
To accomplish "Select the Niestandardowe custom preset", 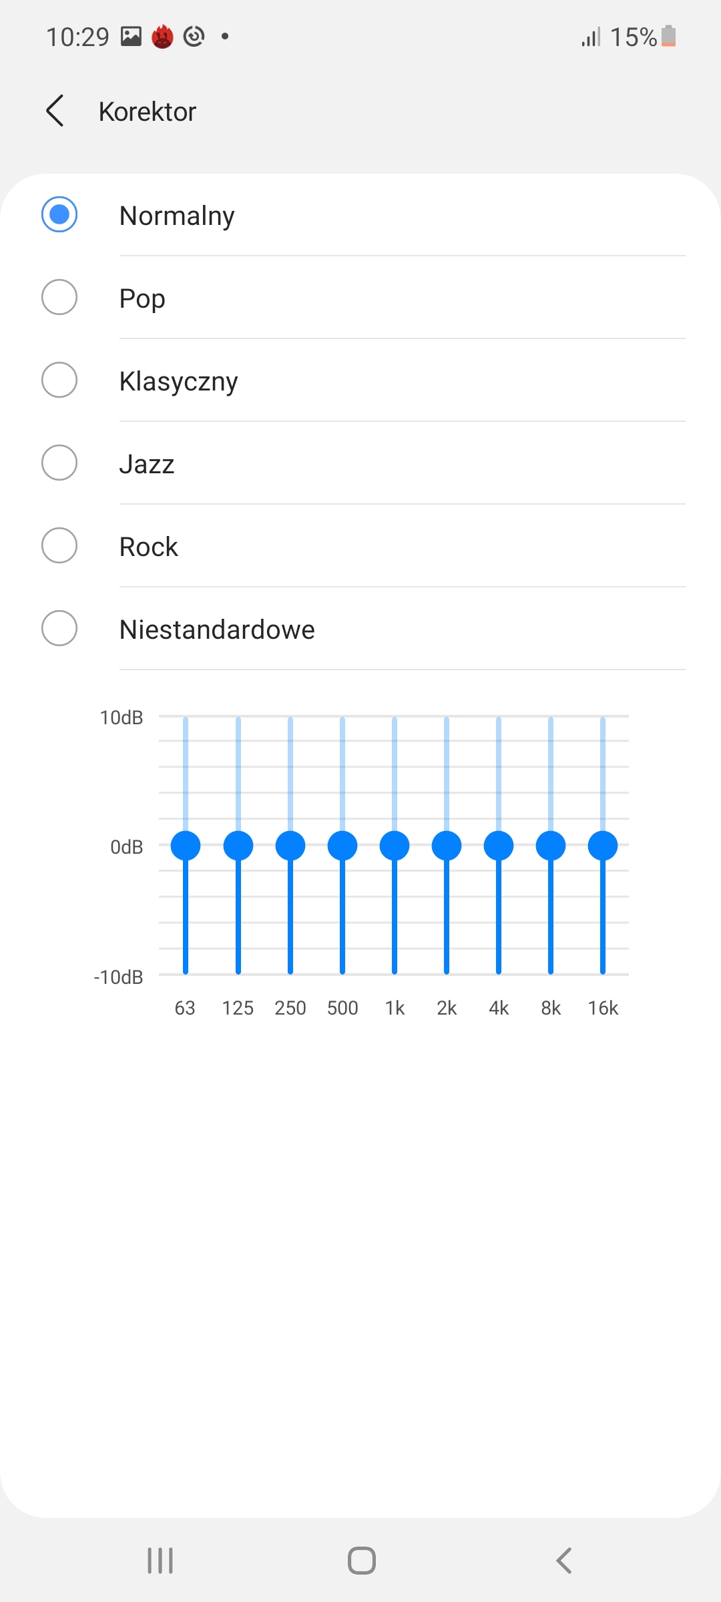I will (x=59, y=629).
